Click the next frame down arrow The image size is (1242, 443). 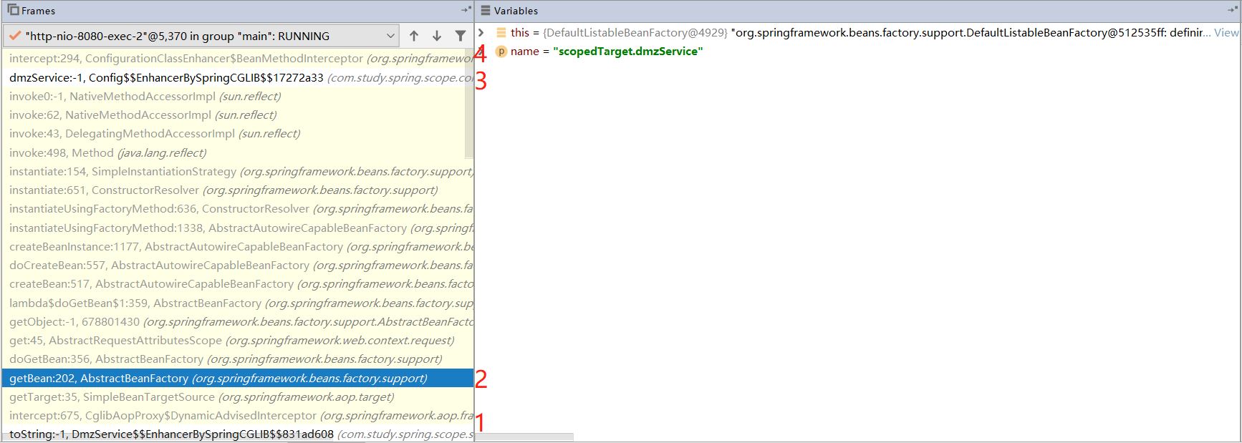pyautogui.click(x=437, y=36)
